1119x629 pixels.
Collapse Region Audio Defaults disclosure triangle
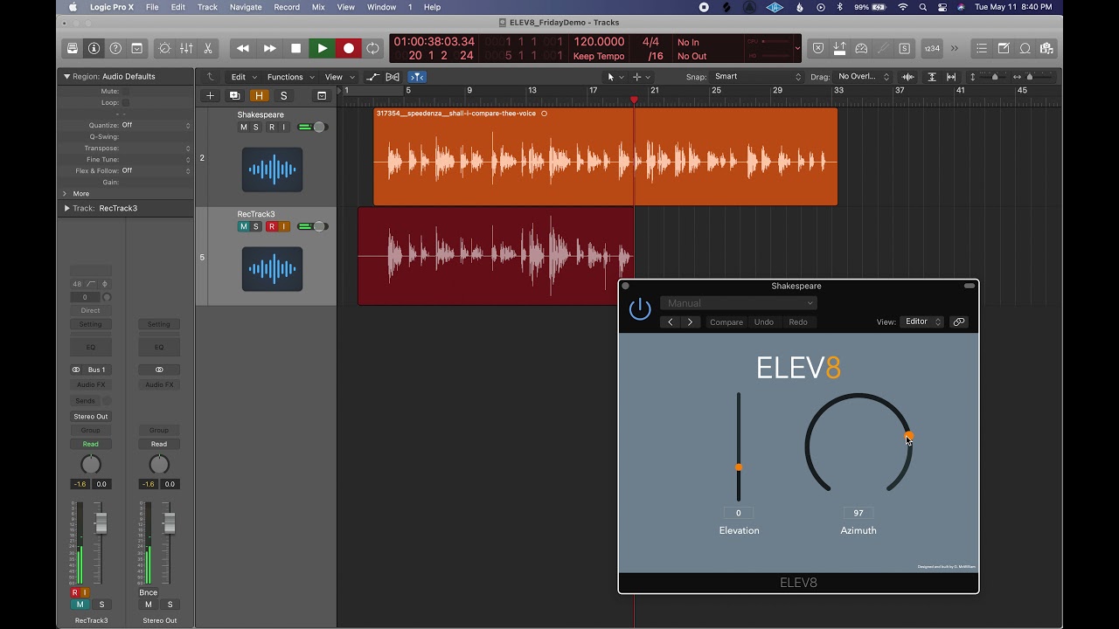66,76
